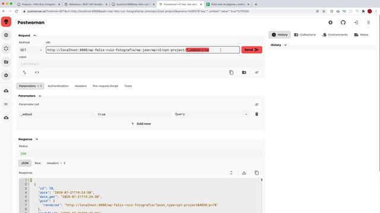The width and height of the screenshot is (380, 213).
Task: Bookmark this page with star icon
Action: 324,11
